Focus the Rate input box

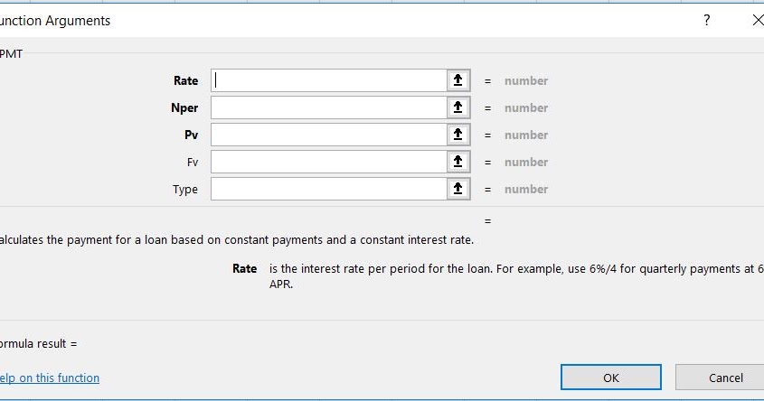(329, 80)
